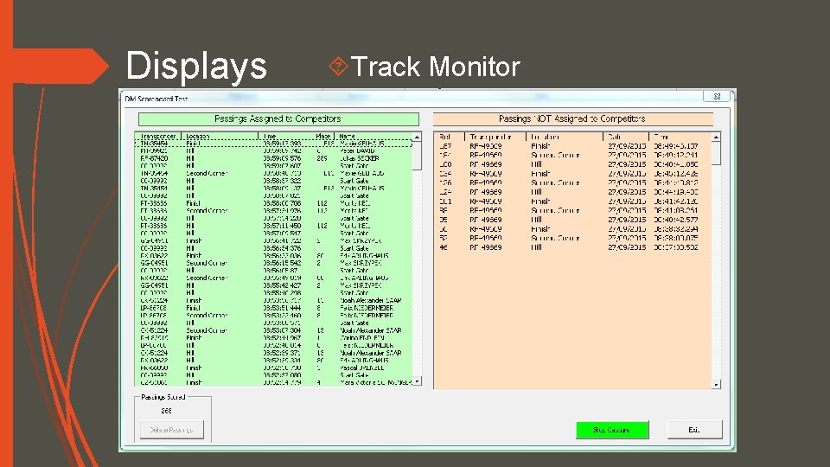Click the Passings NOT Assigned to Competitors header
830x467 pixels.
point(572,118)
